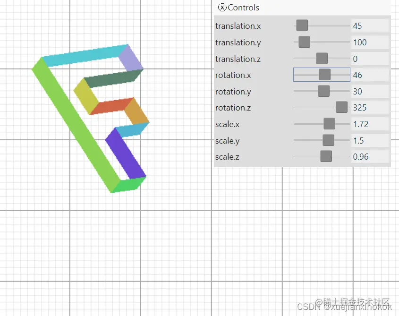Click the rotation.x value field showing 46

pos(370,75)
